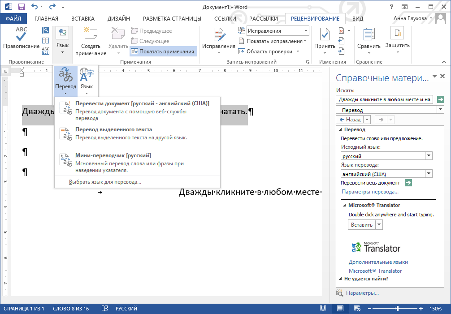451x314 pixels.
Task: Switch to the ВСТАВКА ribbon tab
Action: click(x=83, y=19)
